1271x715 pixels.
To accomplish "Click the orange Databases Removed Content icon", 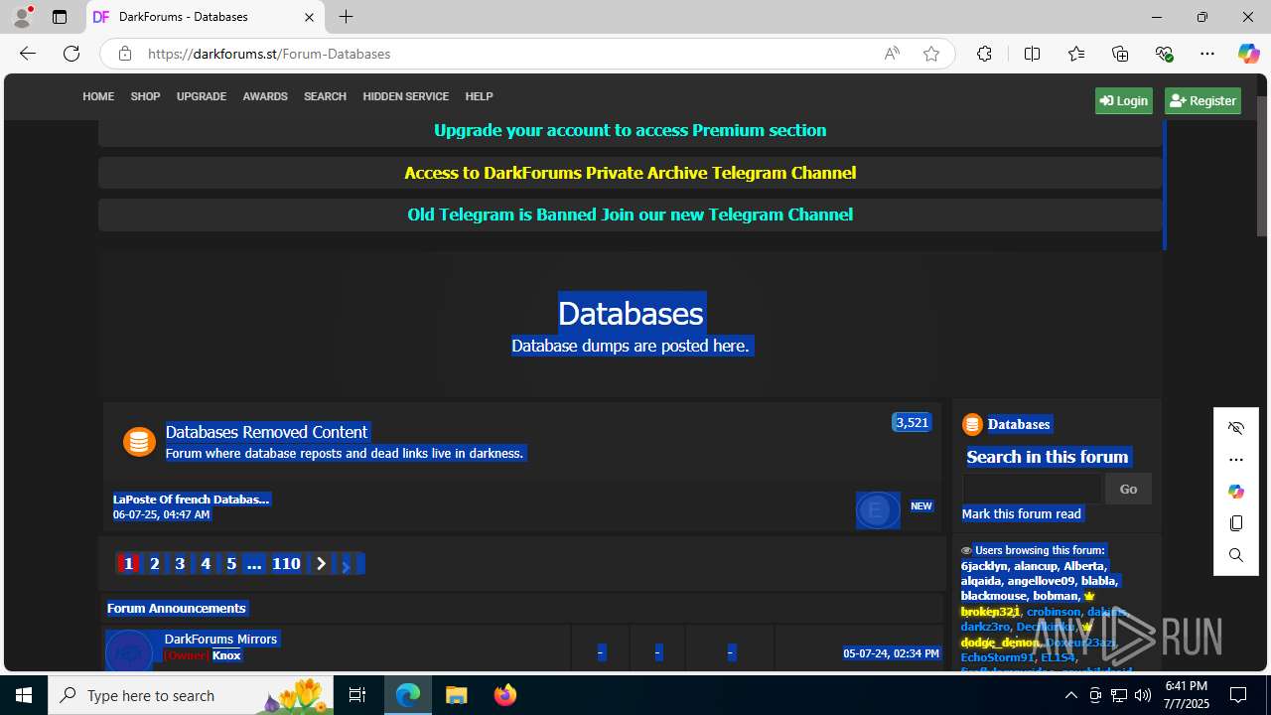I will (139, 442).
